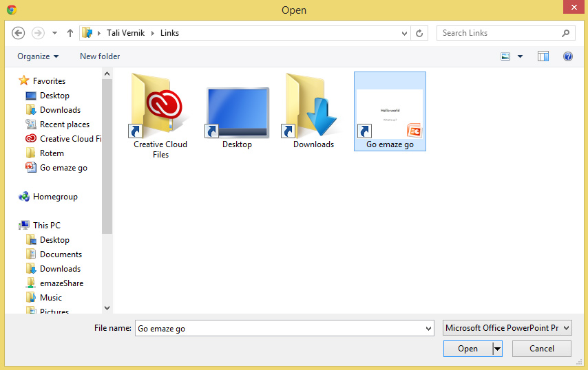Click the Rotem folder icon
588x370 pixels.
31,153
